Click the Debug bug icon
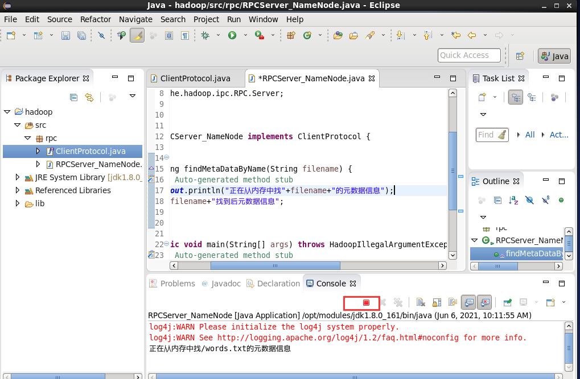The width and height of the screenshot is (580, 379). click(x=205, y=35)
